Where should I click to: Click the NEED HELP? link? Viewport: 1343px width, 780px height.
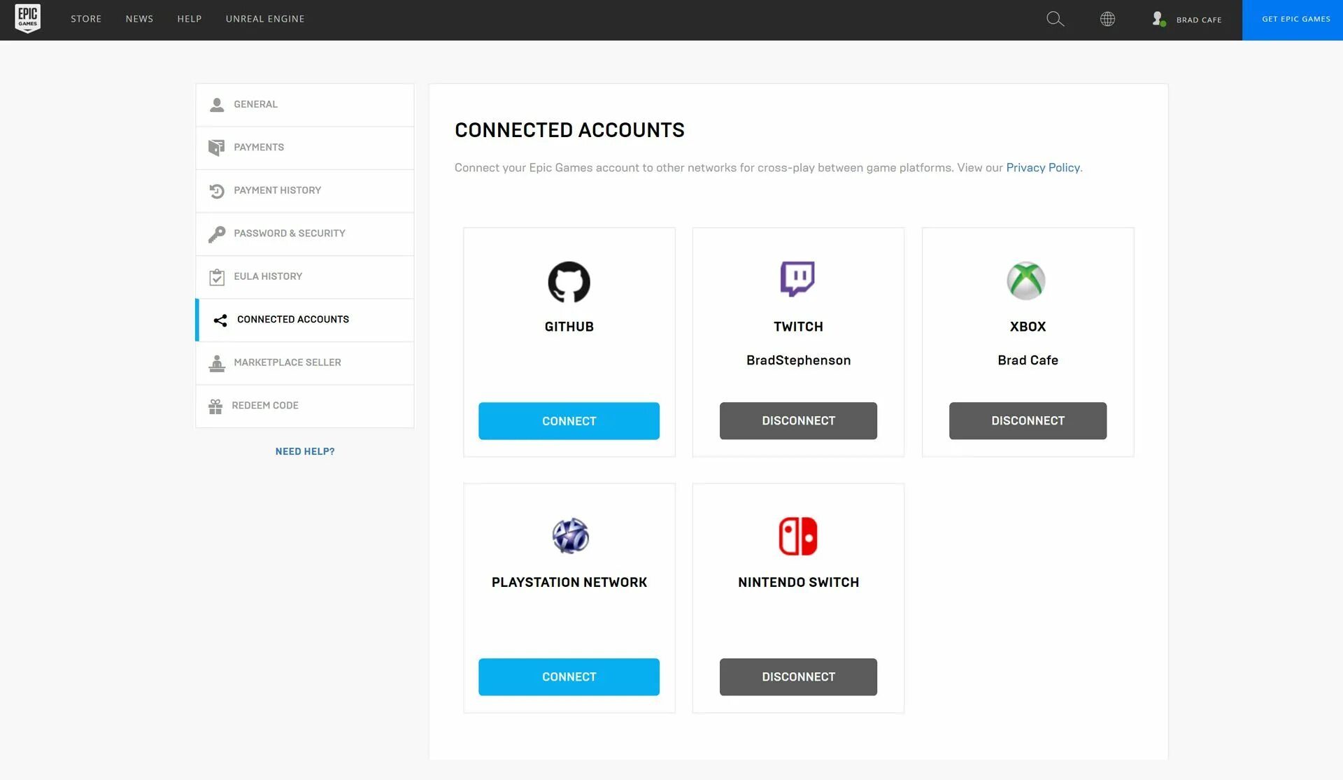(304, 451)
